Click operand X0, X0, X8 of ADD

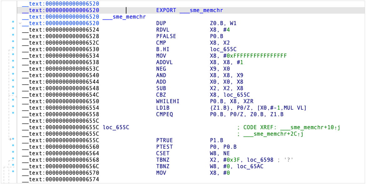click(227, 82)
